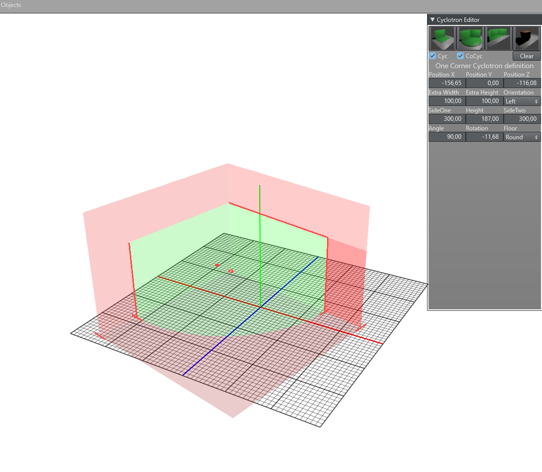This screenshot has width=542, height=472.
Task: Uncheck the Cyc checkbox
Action: pos(433,56)
